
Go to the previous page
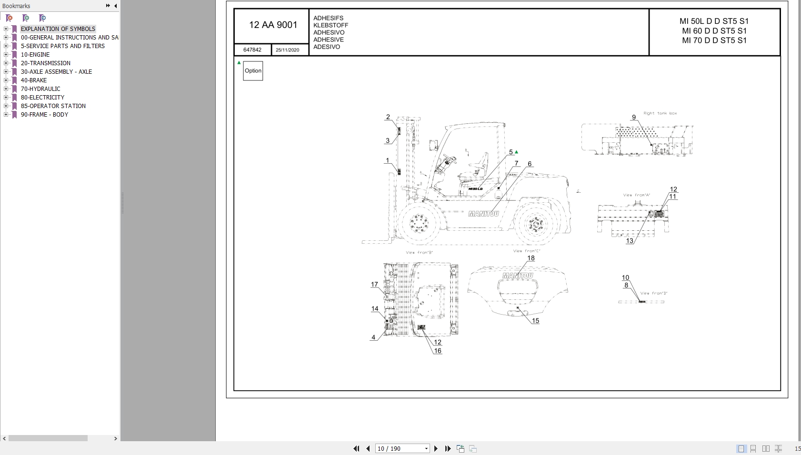coord(368,448)
